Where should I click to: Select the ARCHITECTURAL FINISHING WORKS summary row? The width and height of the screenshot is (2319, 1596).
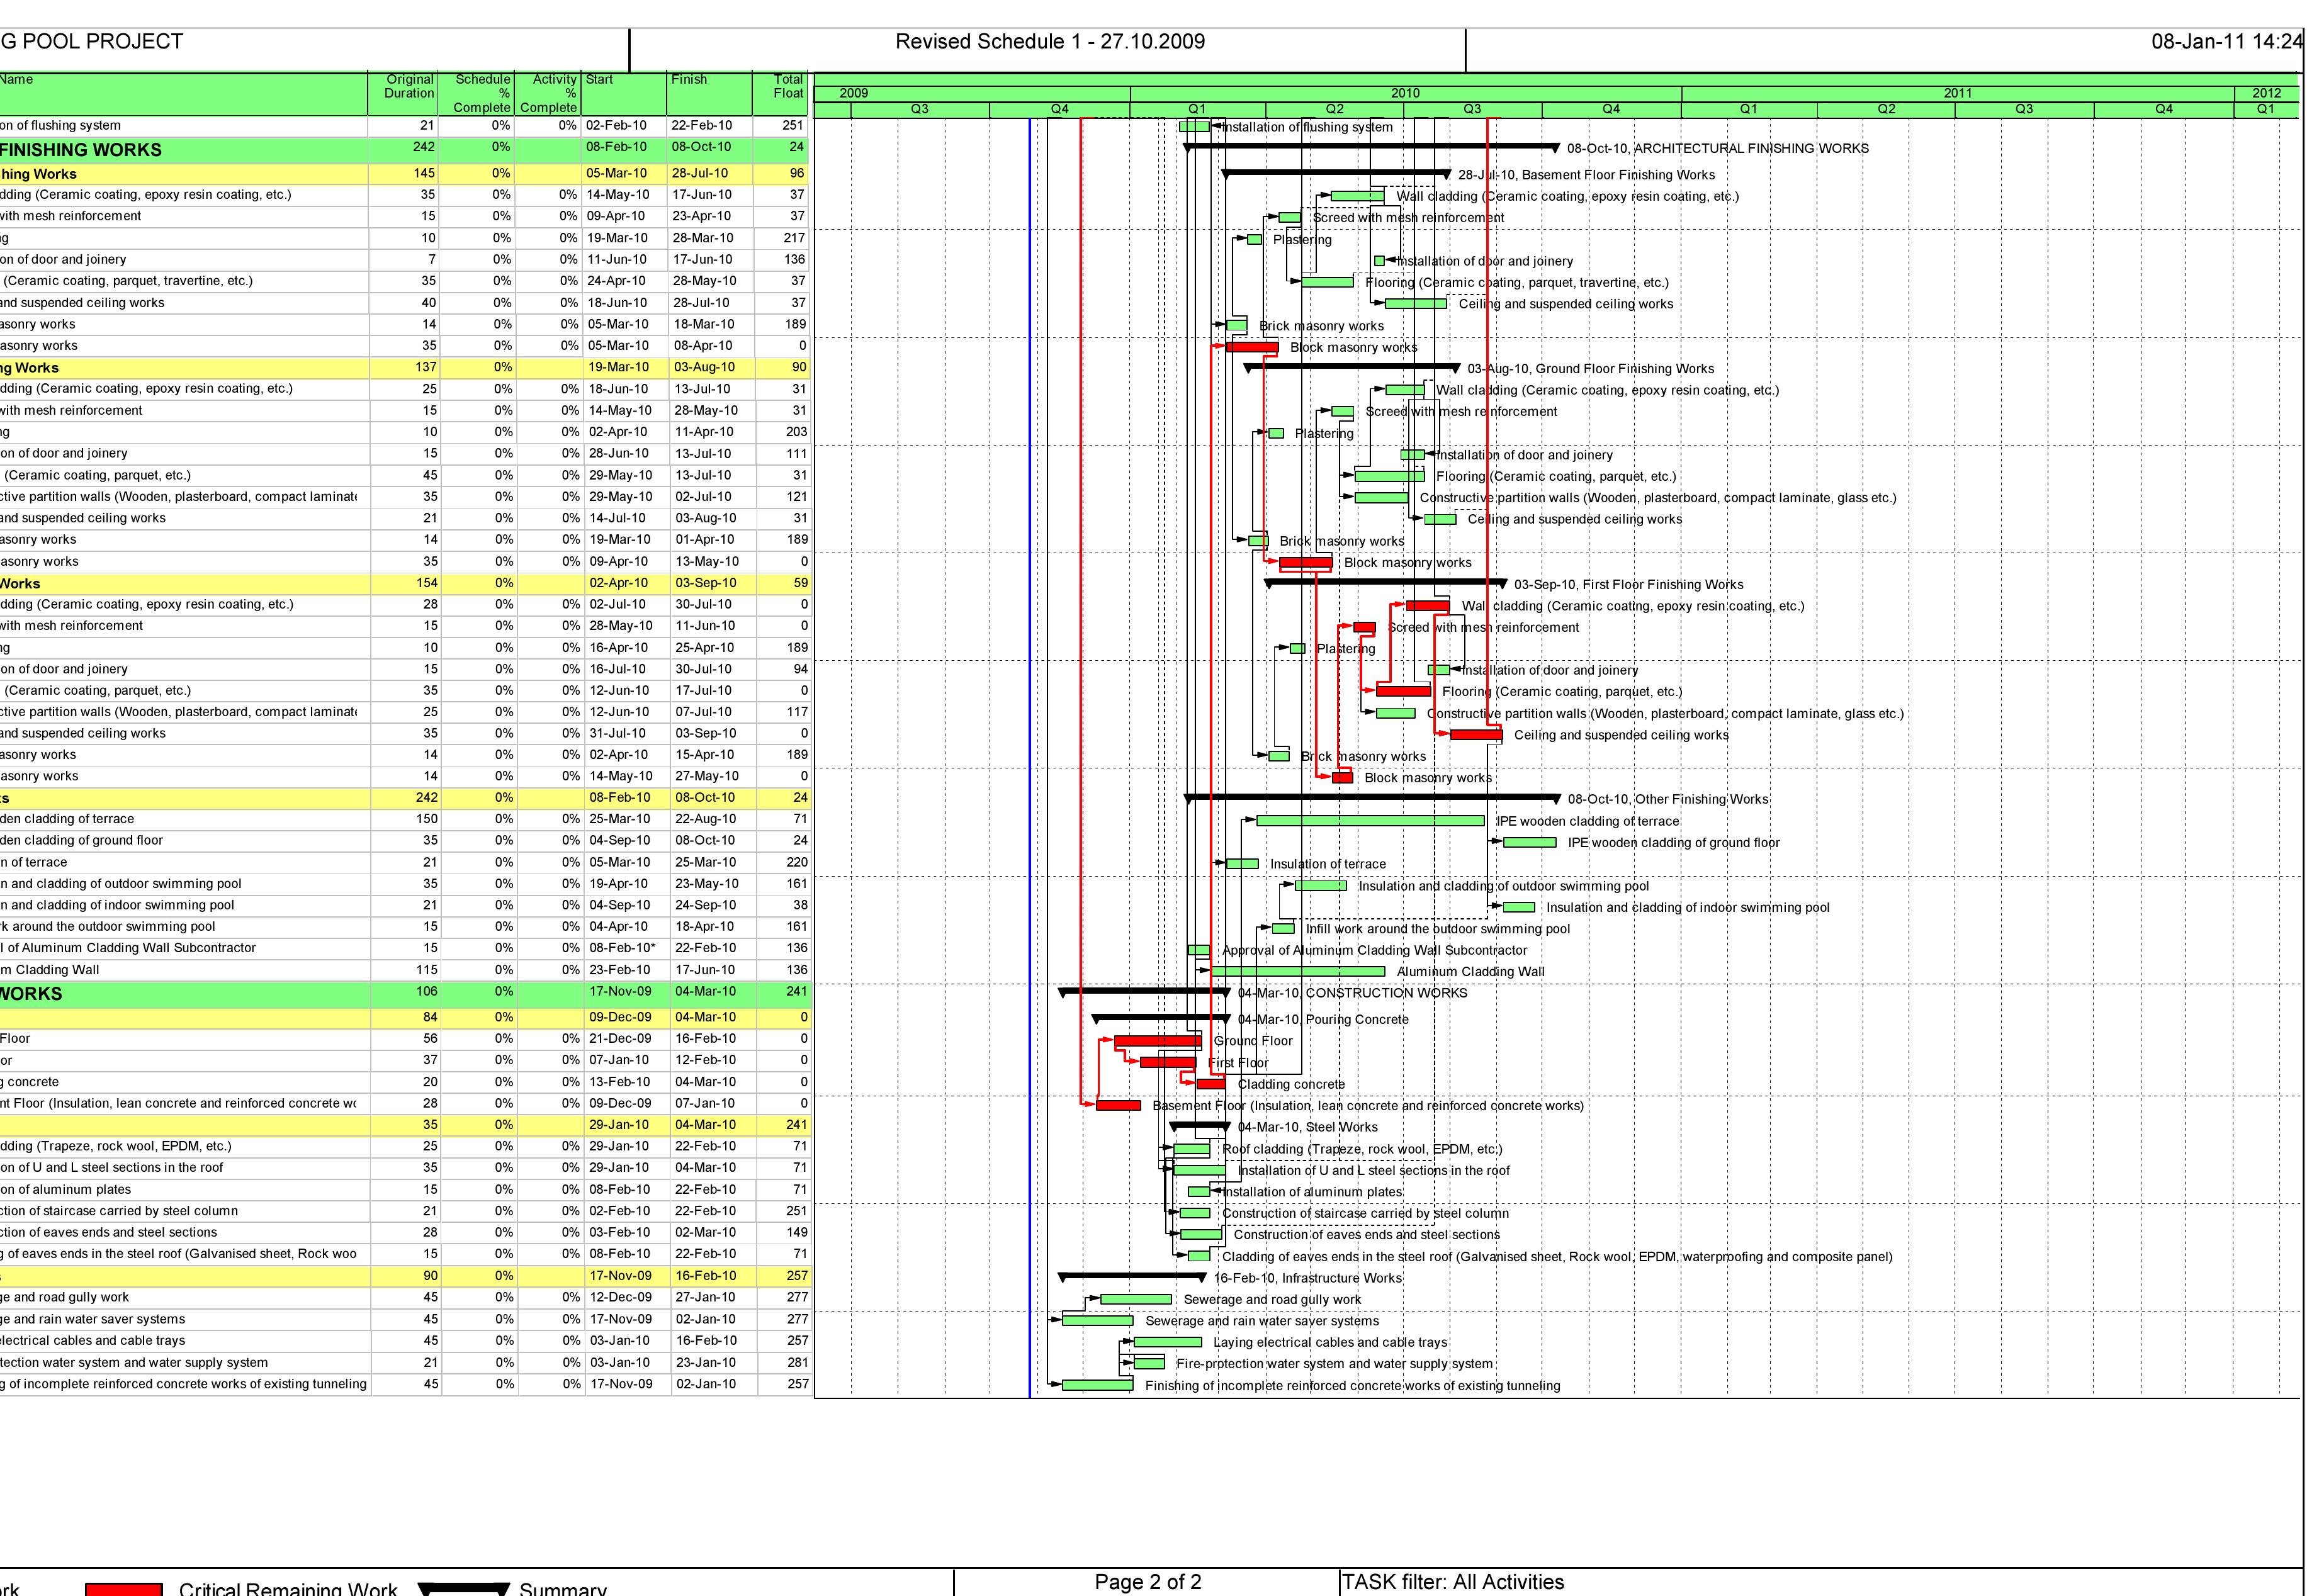click(x=150, y=148)
